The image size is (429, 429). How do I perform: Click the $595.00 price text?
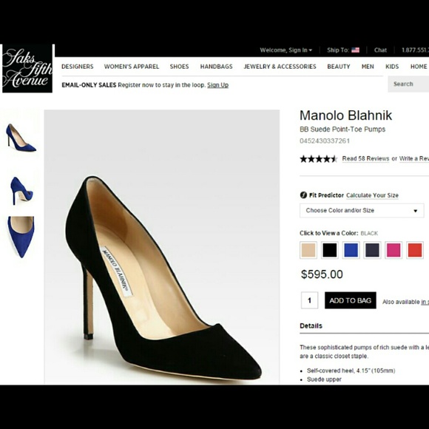(x=322, y=274)
